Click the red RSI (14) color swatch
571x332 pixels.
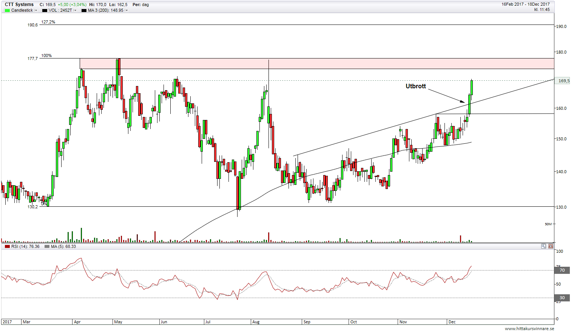click(x=7, y=246)
